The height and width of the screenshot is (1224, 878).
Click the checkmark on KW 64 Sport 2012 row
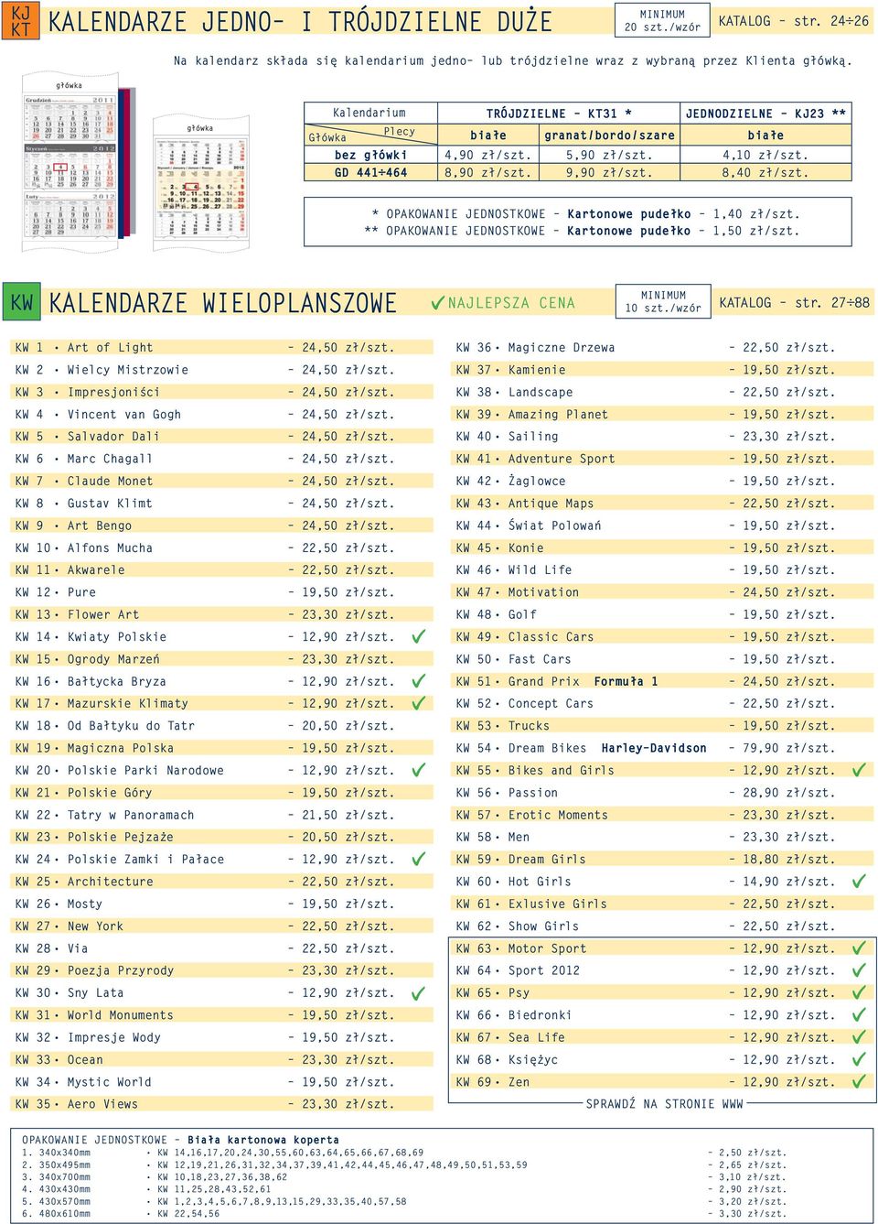point(859,970)
